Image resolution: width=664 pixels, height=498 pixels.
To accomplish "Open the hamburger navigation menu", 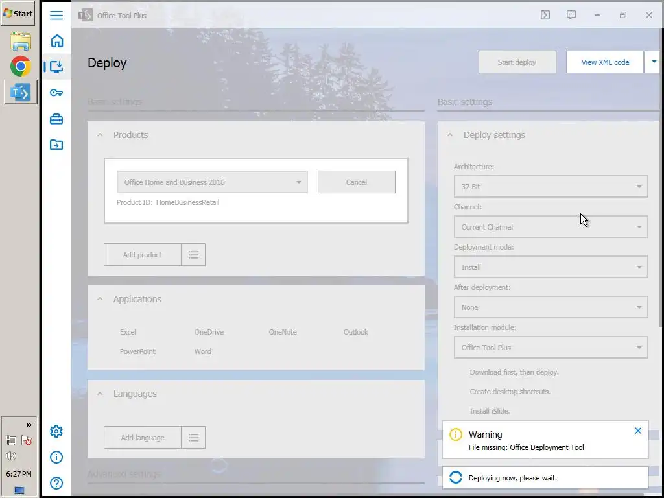I will tap(56, 16).
